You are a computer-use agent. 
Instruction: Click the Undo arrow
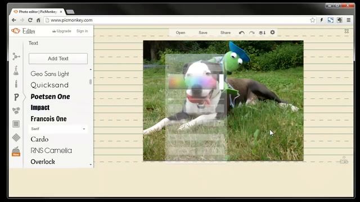(241, 33)
